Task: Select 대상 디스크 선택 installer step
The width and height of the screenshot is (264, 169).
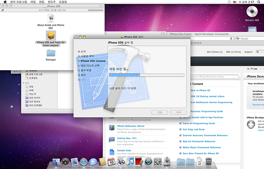Action: coord(89,65)
